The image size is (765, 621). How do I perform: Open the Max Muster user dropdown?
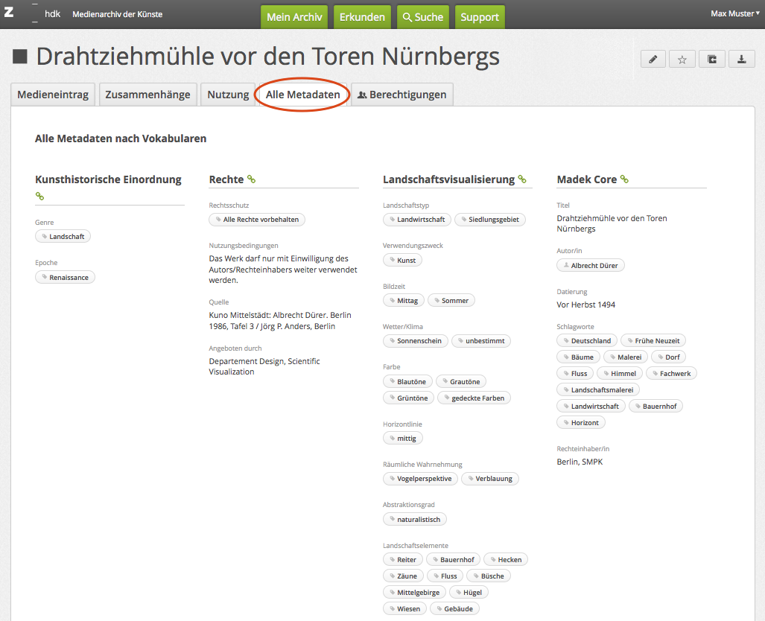(x=734, y=13)
